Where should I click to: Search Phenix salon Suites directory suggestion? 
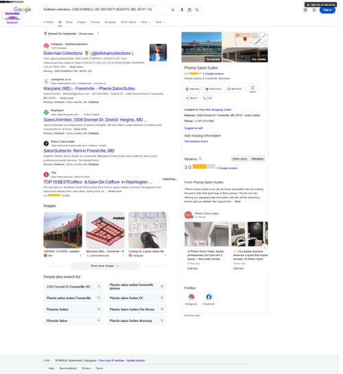point(137,320)
